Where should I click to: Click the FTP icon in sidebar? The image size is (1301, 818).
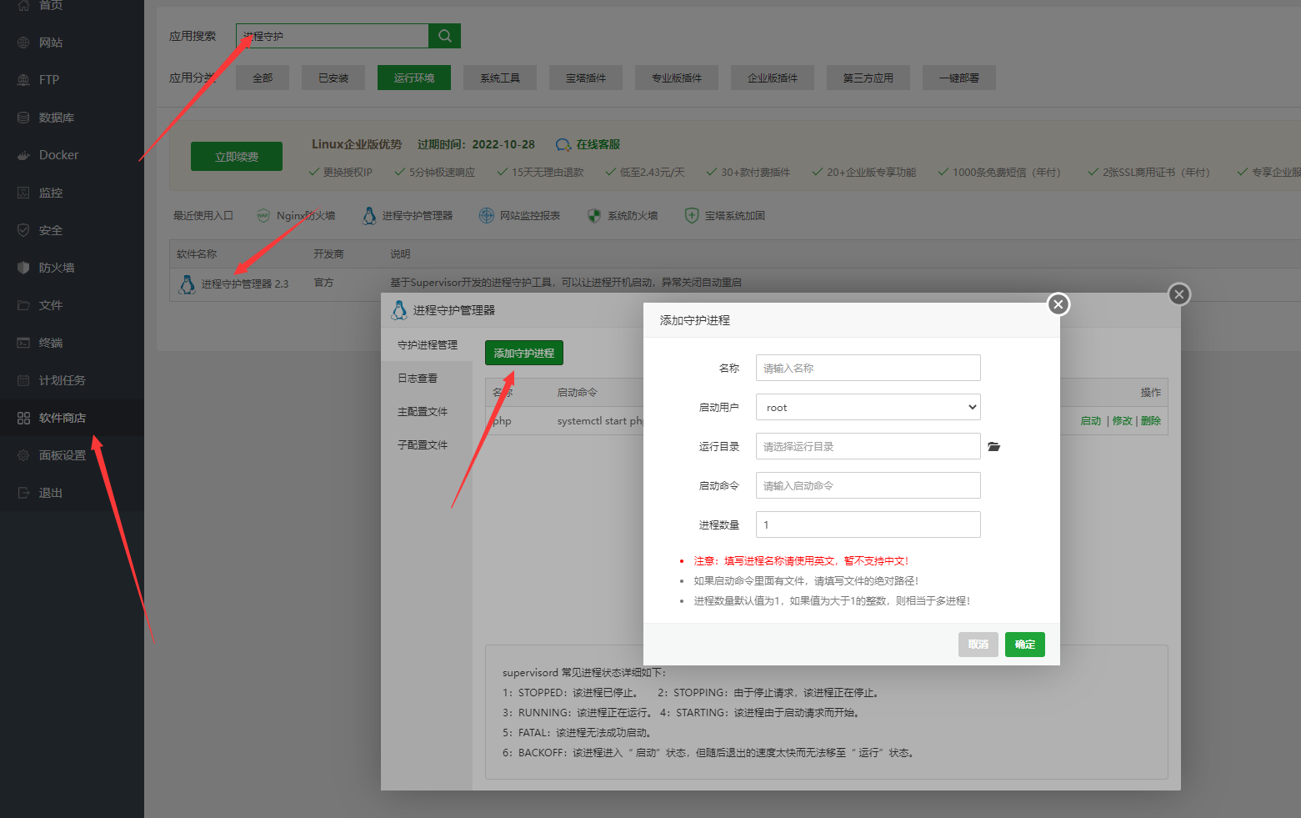[x=23, y=80]
